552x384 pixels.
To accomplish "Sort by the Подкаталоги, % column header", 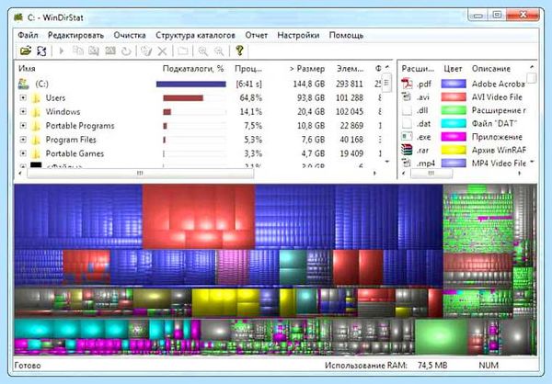I will [x=193, y=69].
